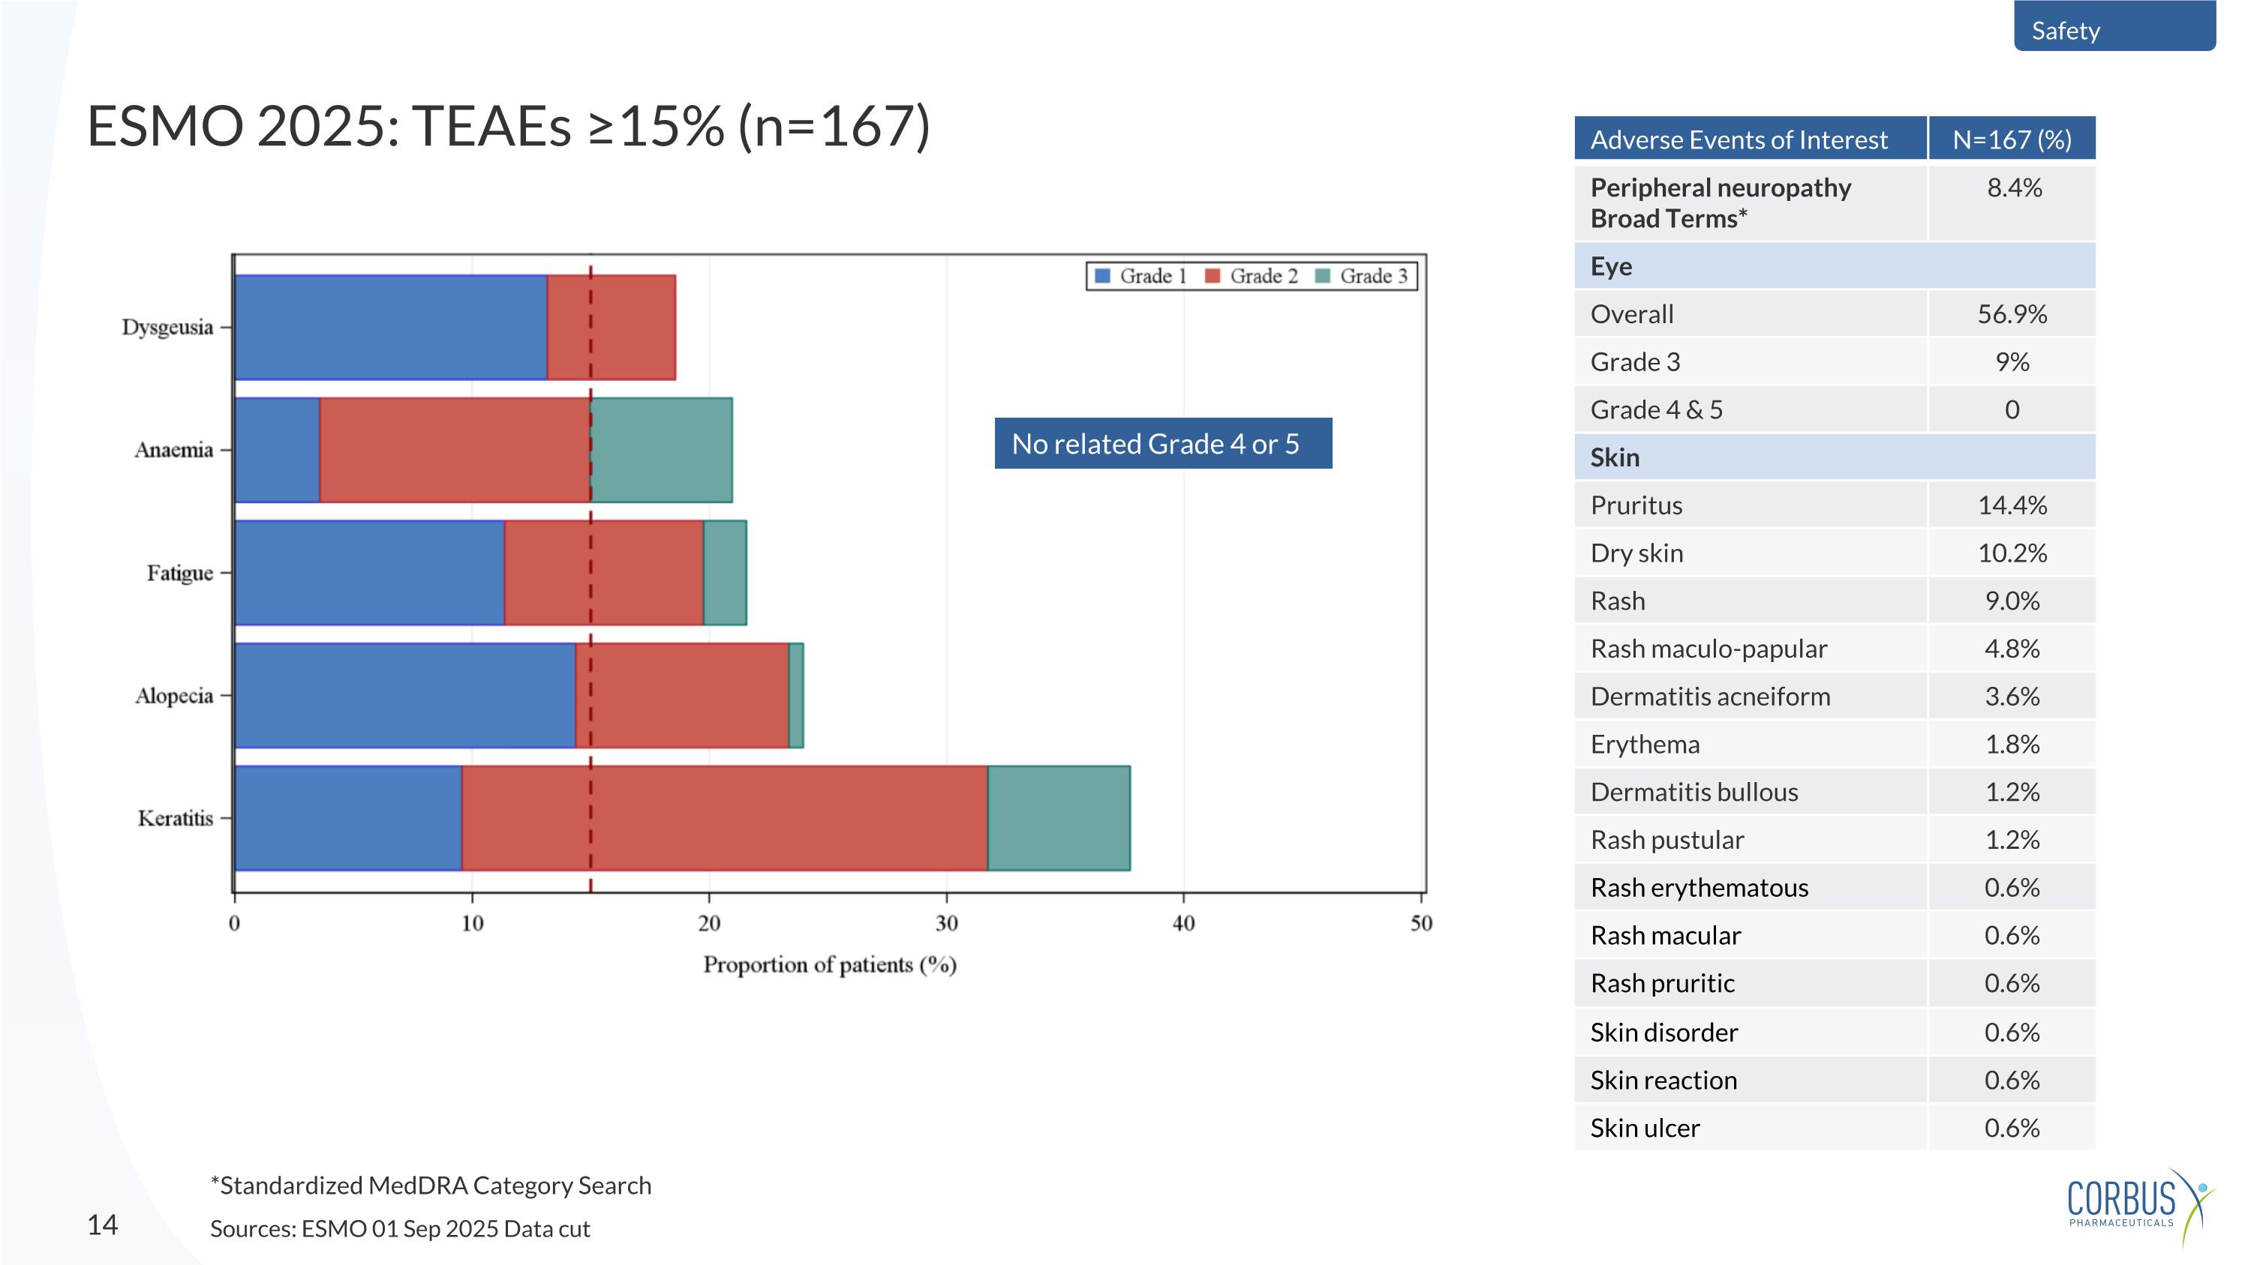Click the 'No related Grade 4 or 5' banner
2251x1265 pixels.
pos(1162,443)
